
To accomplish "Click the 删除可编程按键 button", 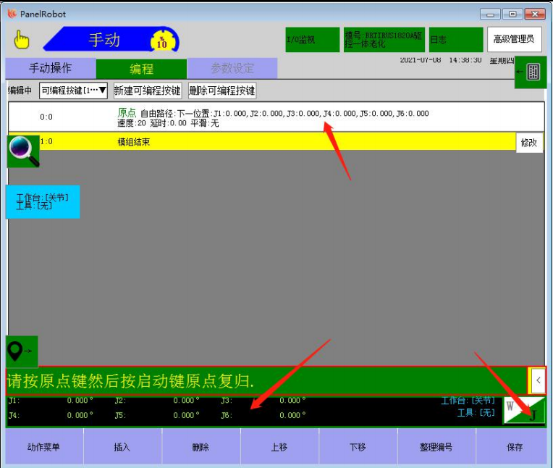I will tap(222, 91).
